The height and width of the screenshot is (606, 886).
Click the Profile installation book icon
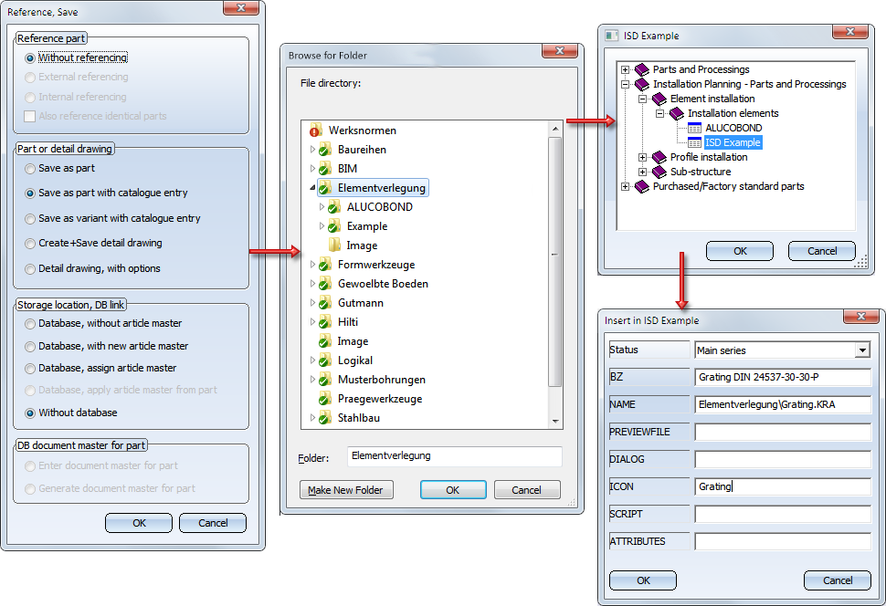(659, 157)
